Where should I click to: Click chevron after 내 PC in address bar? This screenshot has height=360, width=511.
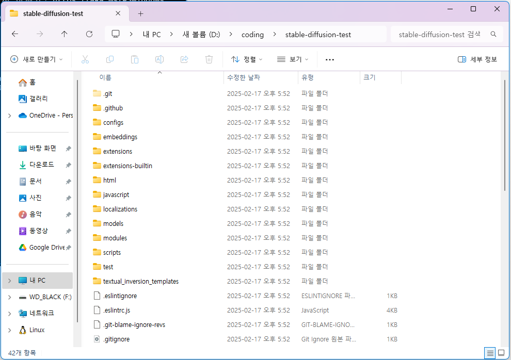click(x=171, y=34)
